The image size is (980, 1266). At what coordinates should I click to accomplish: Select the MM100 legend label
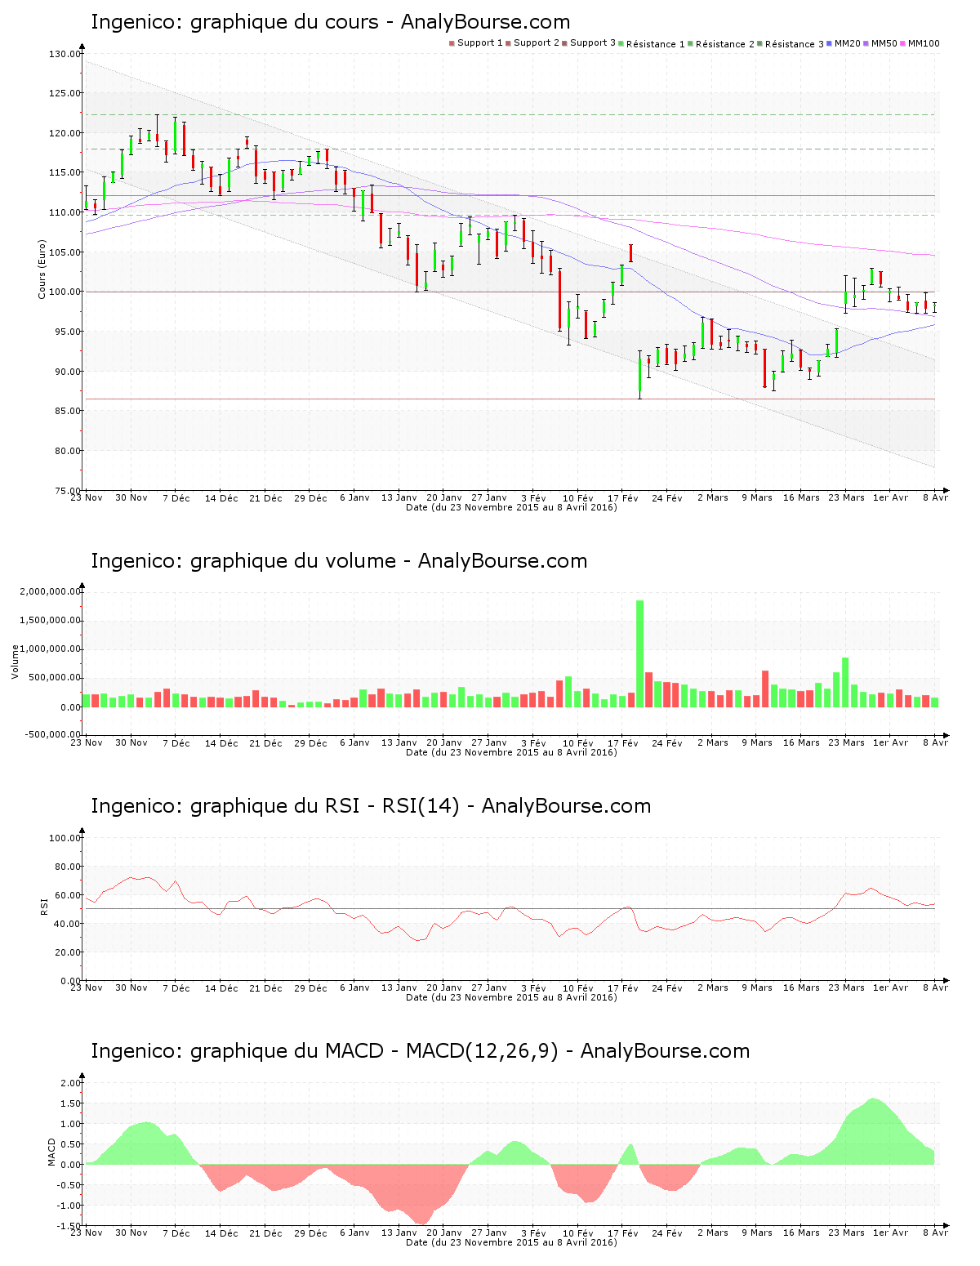pyautogui.click(x=924, y=43)
